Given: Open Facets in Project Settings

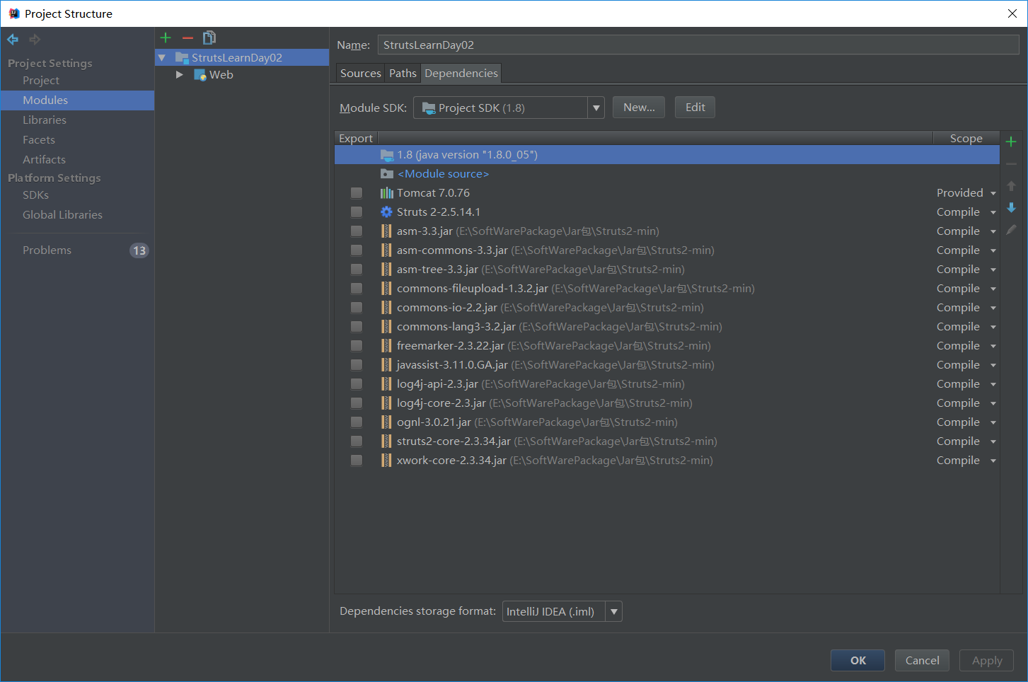Looking at the screenshot, I should [x=39, y=140].
